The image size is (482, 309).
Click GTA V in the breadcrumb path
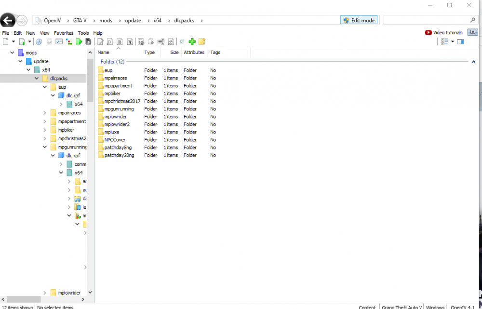[x=80, y=21]
